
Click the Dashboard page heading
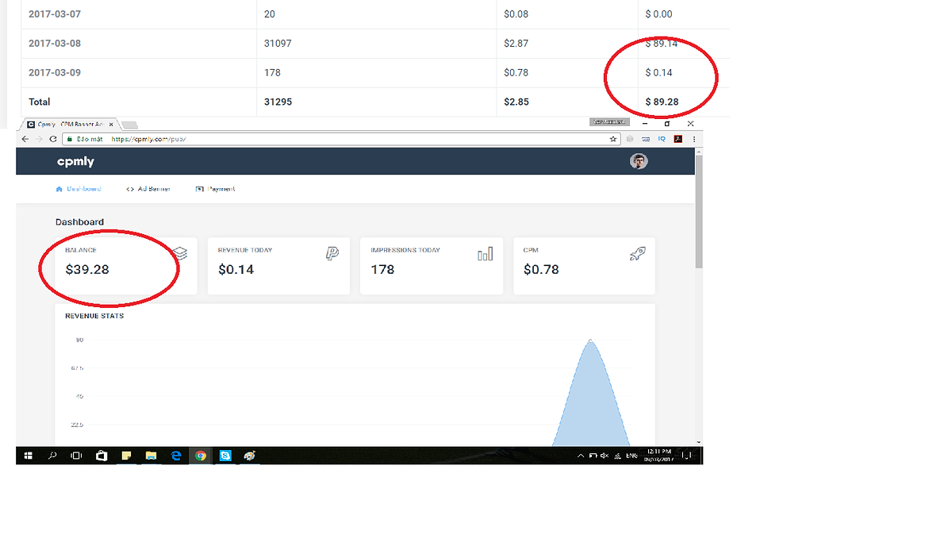coord(79,222)
